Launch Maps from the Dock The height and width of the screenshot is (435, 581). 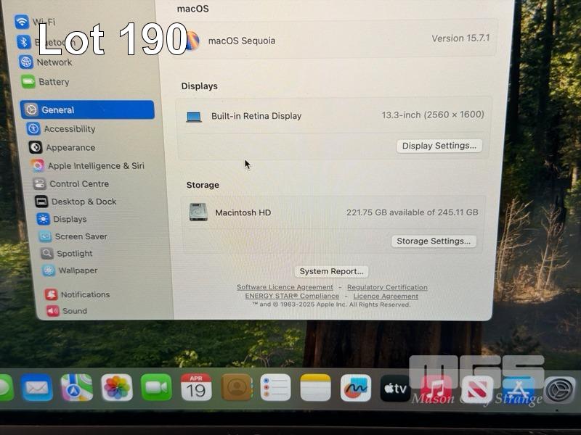pyautogui.click(x=77, y=387)
